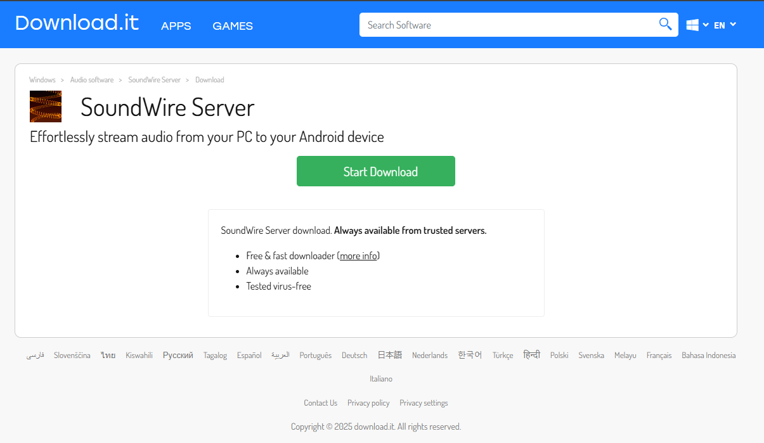Open the platform selector chevron
Screen dimensions: 764x443
[706, 25]
